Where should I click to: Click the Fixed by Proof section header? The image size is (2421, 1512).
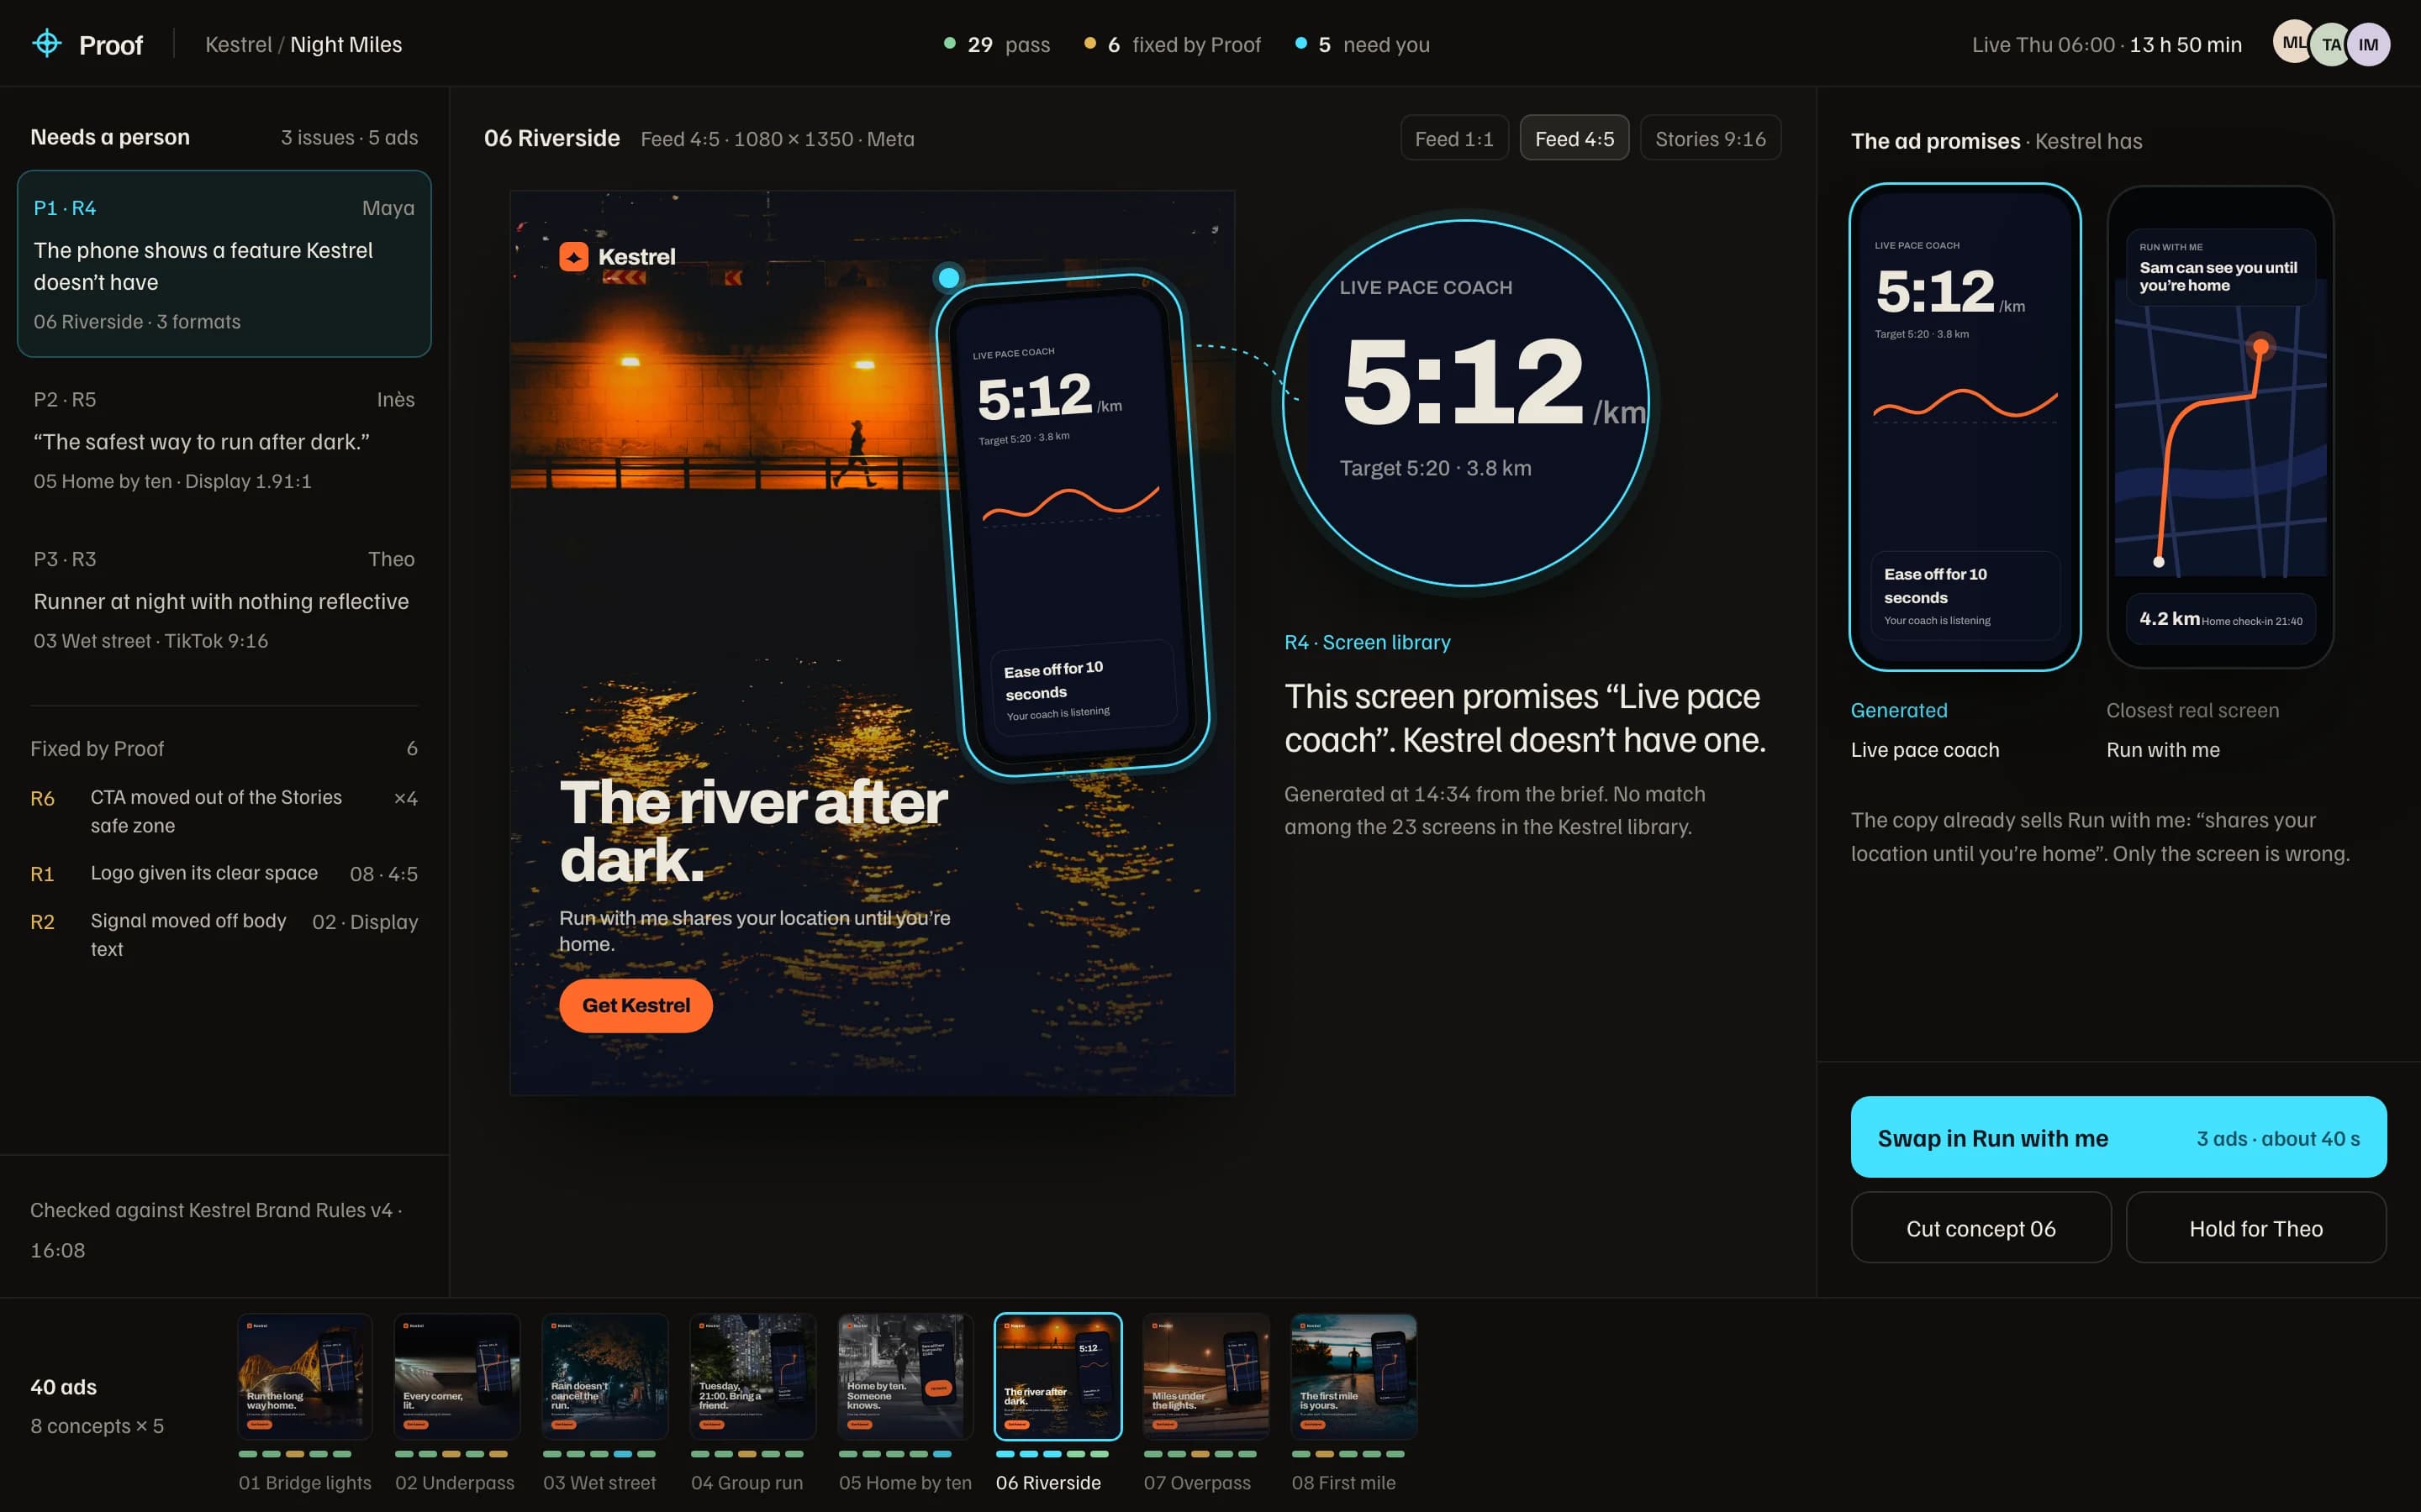coord(224,748)
